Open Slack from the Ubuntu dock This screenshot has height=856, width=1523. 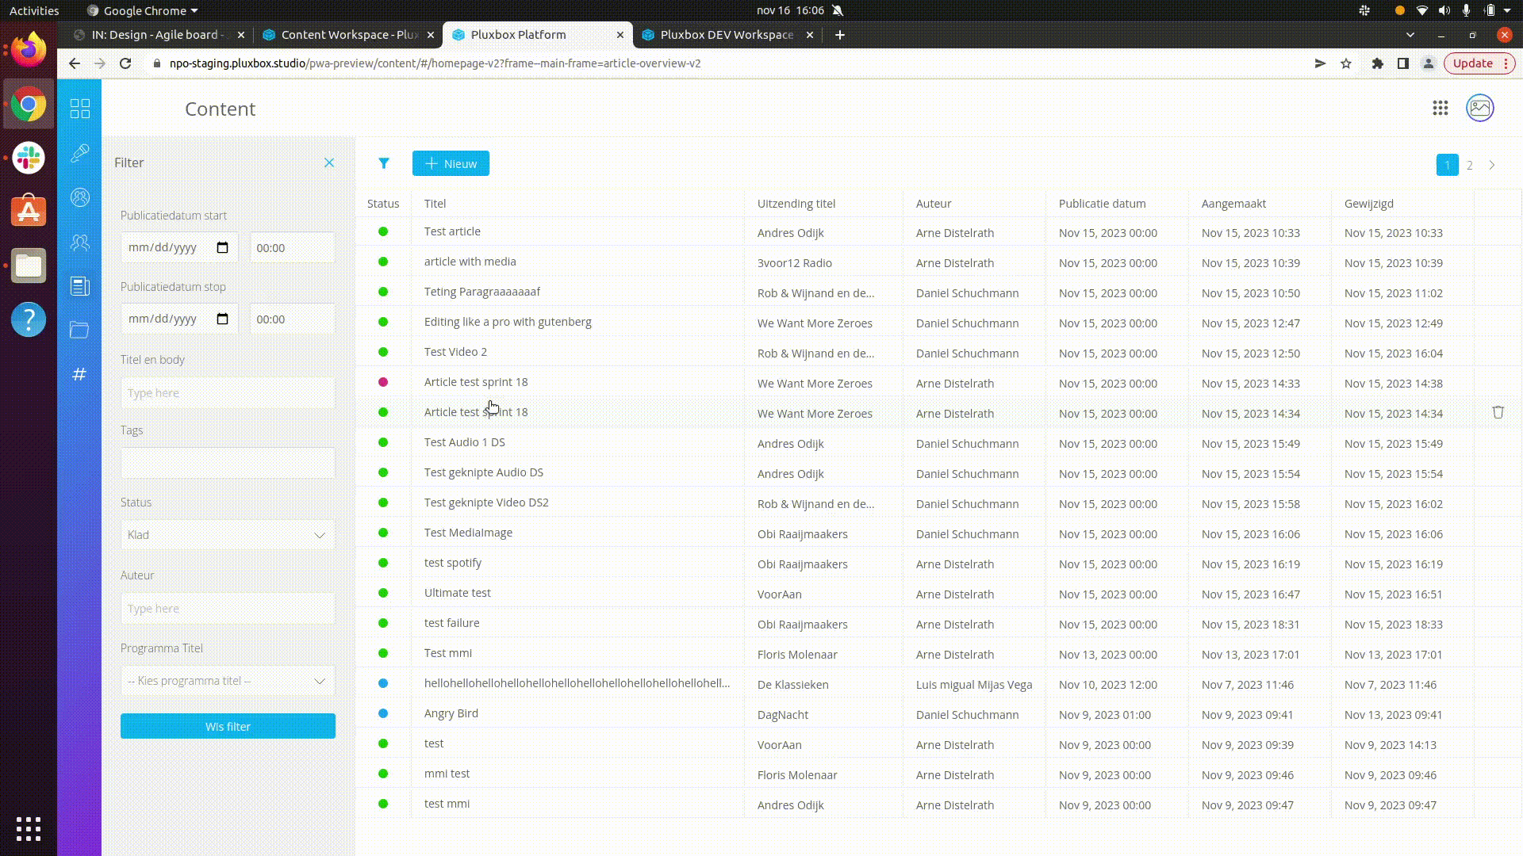tap(29, 158)
